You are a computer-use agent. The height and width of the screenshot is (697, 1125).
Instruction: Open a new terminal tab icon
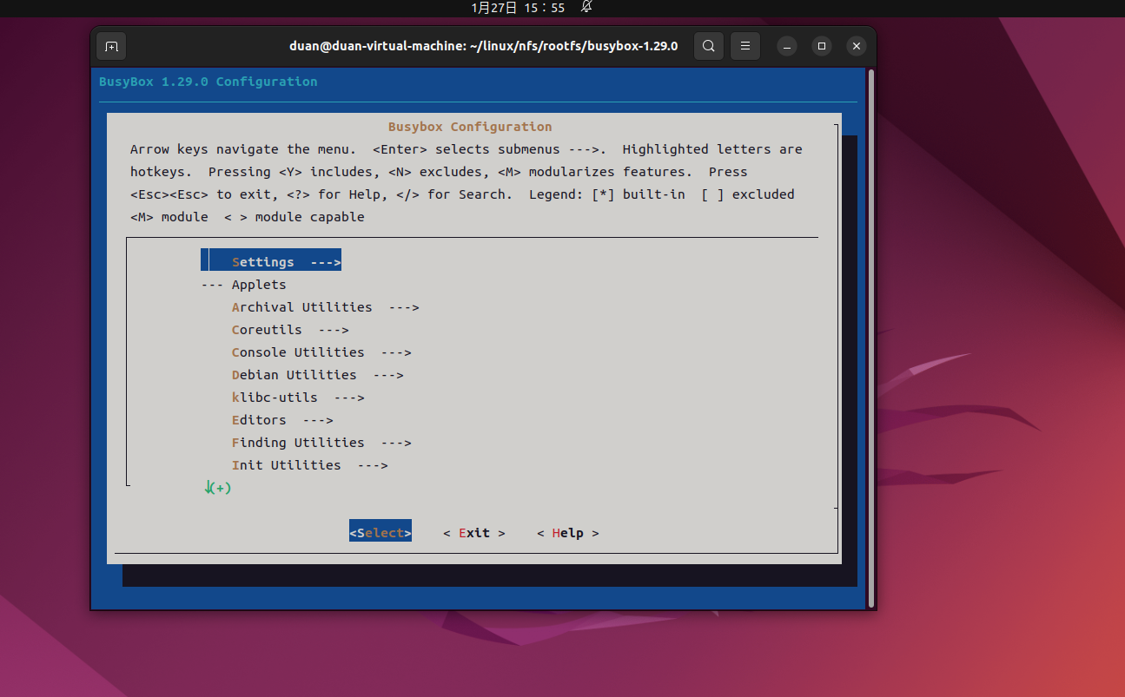(x=110, y=45)
